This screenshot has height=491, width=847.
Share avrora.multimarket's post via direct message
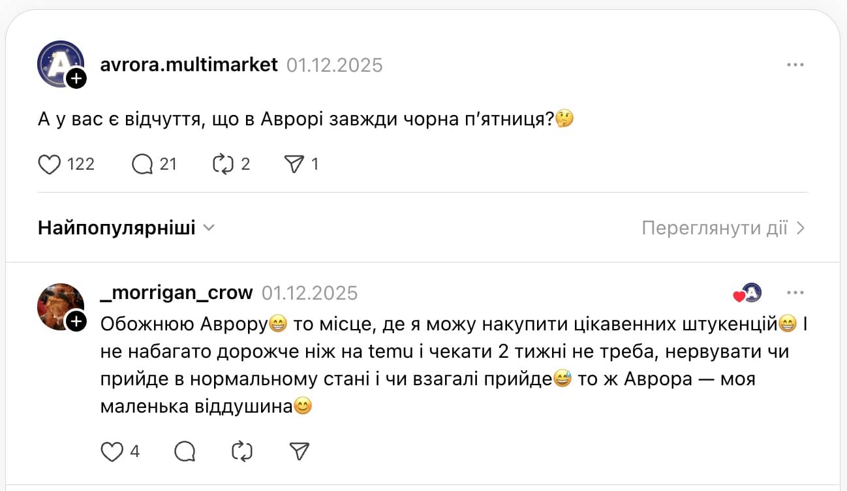(297, 165)
